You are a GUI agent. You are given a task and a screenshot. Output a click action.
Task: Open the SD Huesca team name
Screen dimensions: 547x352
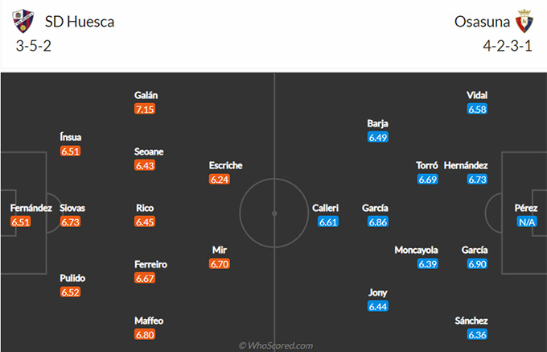(80, 22)
